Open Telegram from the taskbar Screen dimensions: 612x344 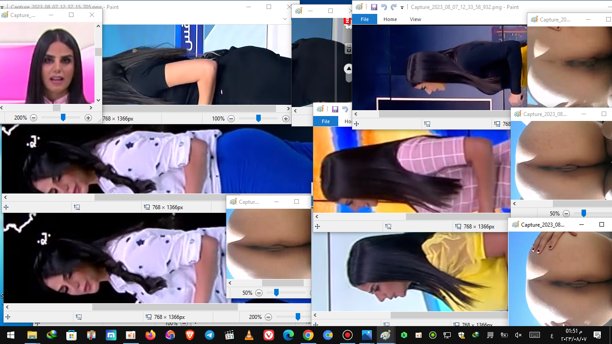coord(209,335)
